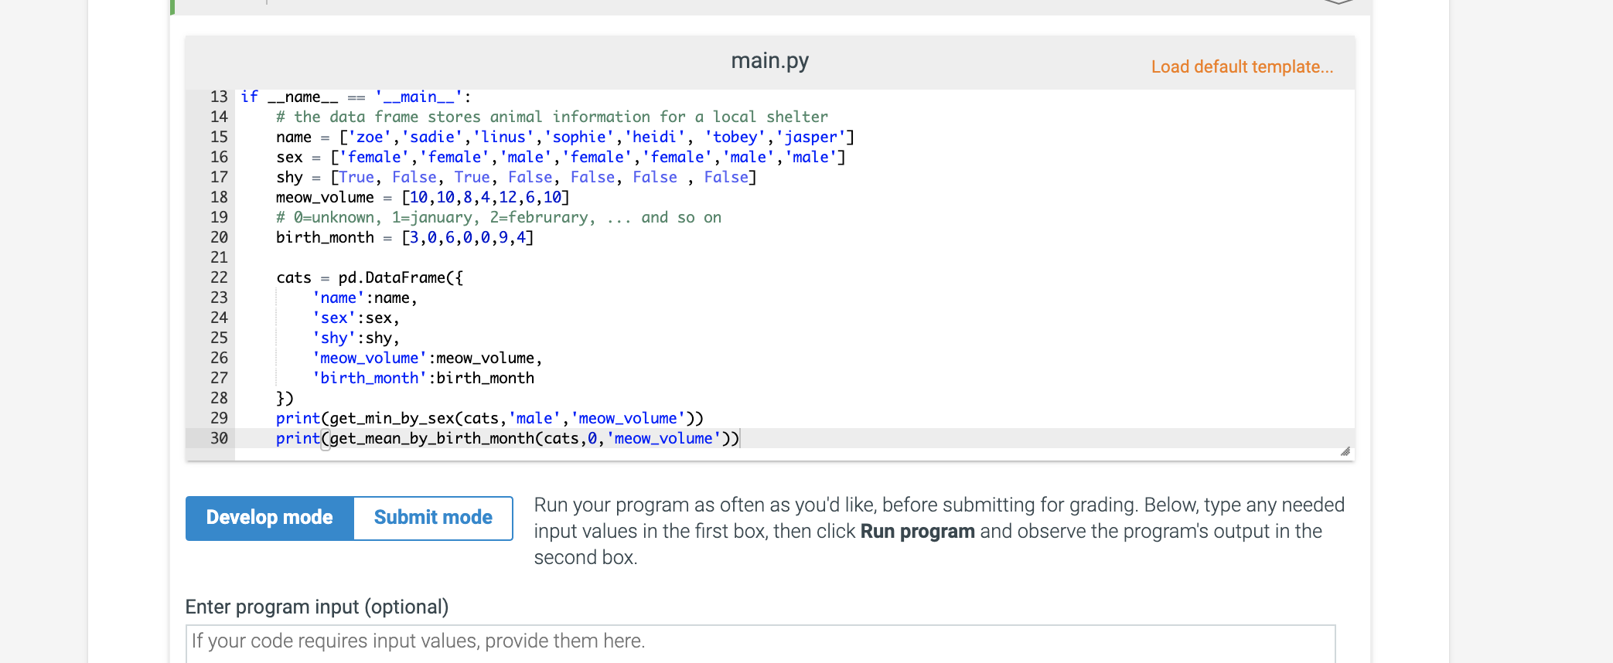Click pd.DataFrame call on line 22

pyautogui.click(x=401, y=277)
